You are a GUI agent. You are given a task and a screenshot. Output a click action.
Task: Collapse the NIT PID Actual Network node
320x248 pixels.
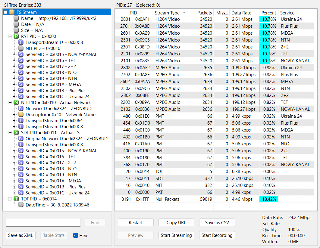click(10, 103)
